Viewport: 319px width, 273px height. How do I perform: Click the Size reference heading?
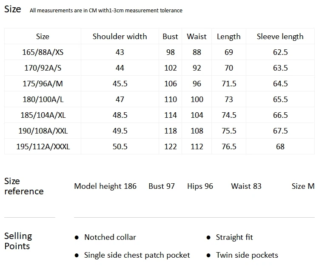pos(24,186)
